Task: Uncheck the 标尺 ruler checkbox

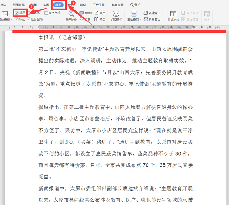Action: pos(17,13)
